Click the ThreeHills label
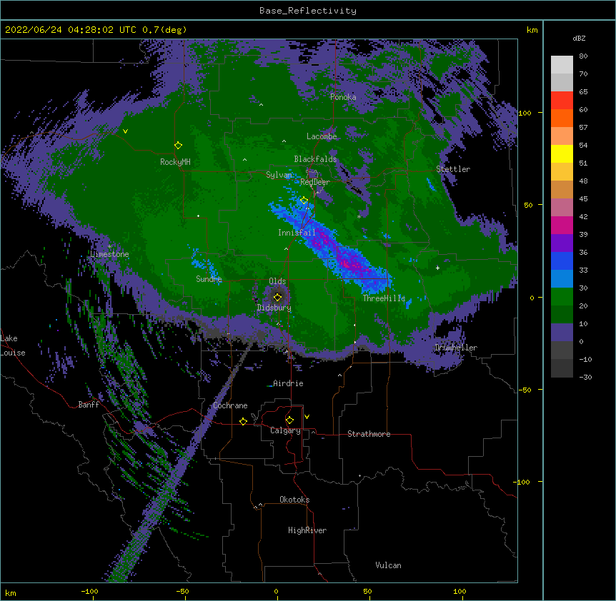This screenshot has height=601, width=616. coord(384,298)
